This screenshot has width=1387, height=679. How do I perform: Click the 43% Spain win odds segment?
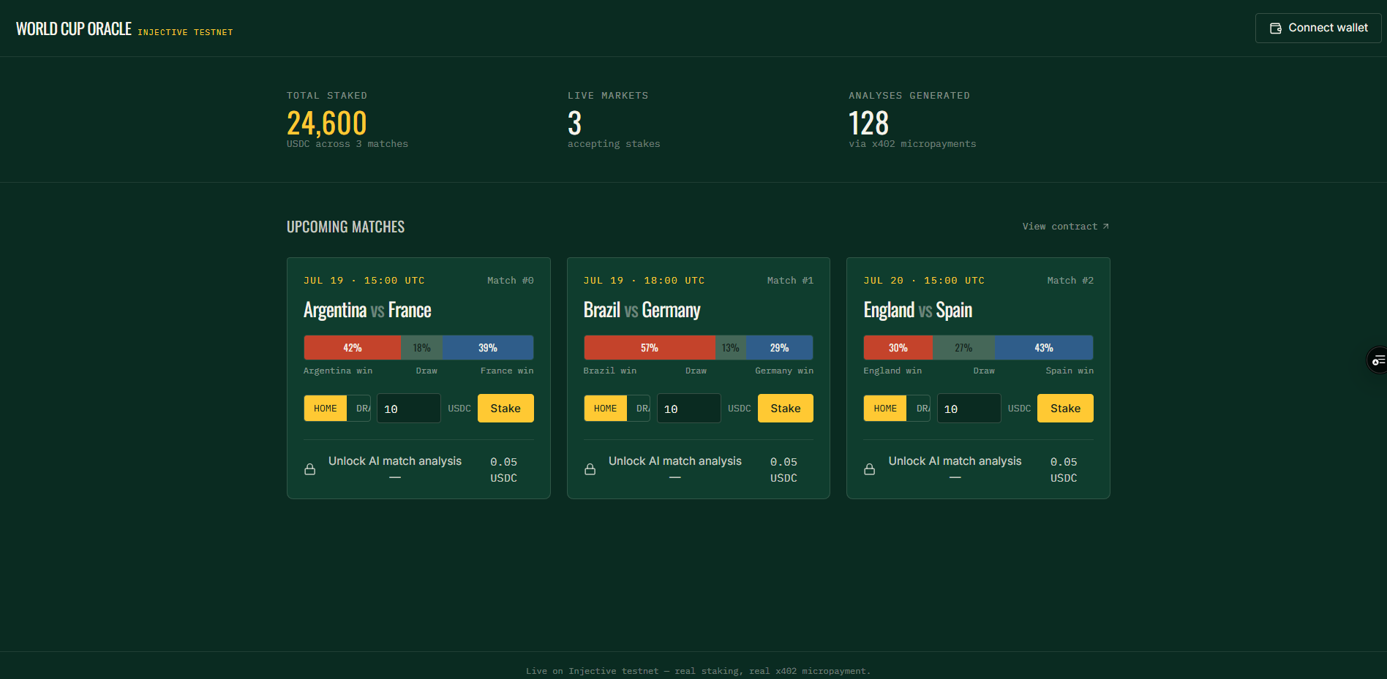tap(1044, 348)
